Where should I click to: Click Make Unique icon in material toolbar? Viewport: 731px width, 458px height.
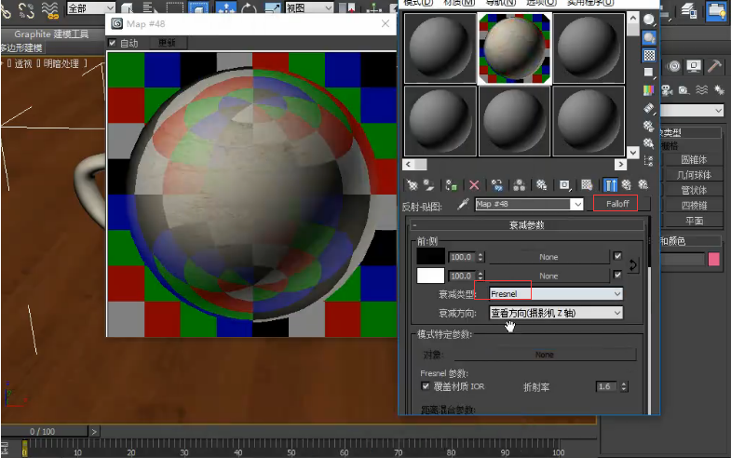coord(519,185)
